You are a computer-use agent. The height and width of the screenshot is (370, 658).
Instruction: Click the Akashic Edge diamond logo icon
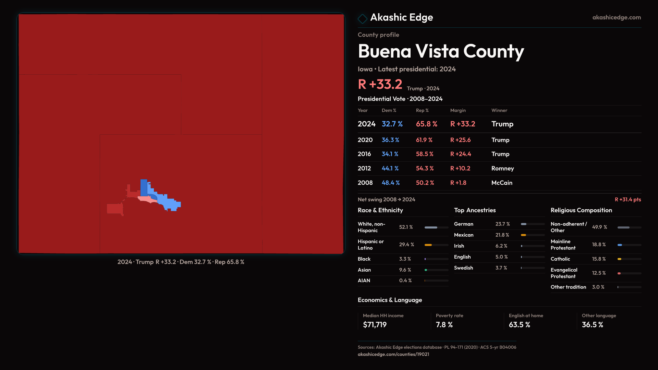[x=362, y=18]
